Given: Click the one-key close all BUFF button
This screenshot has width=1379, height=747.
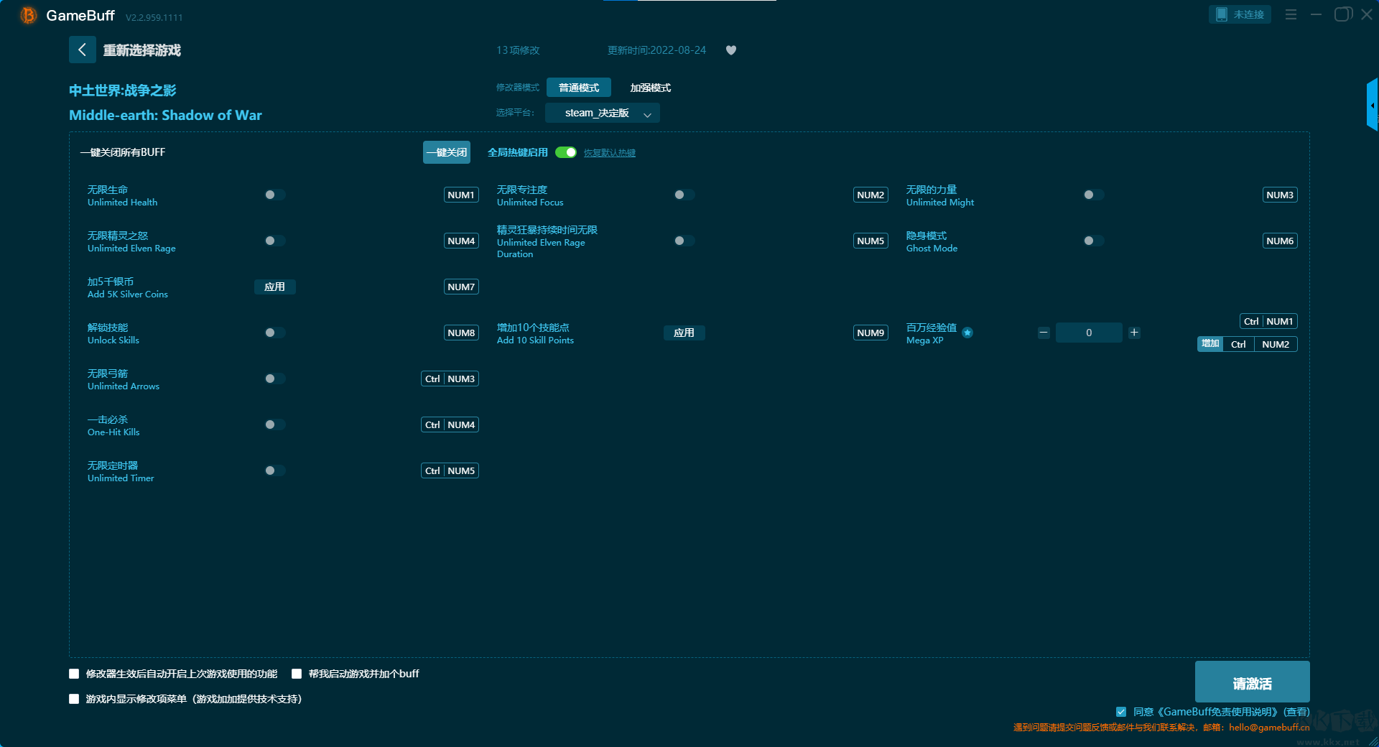Looking at the screenshot, I should 446,152.
